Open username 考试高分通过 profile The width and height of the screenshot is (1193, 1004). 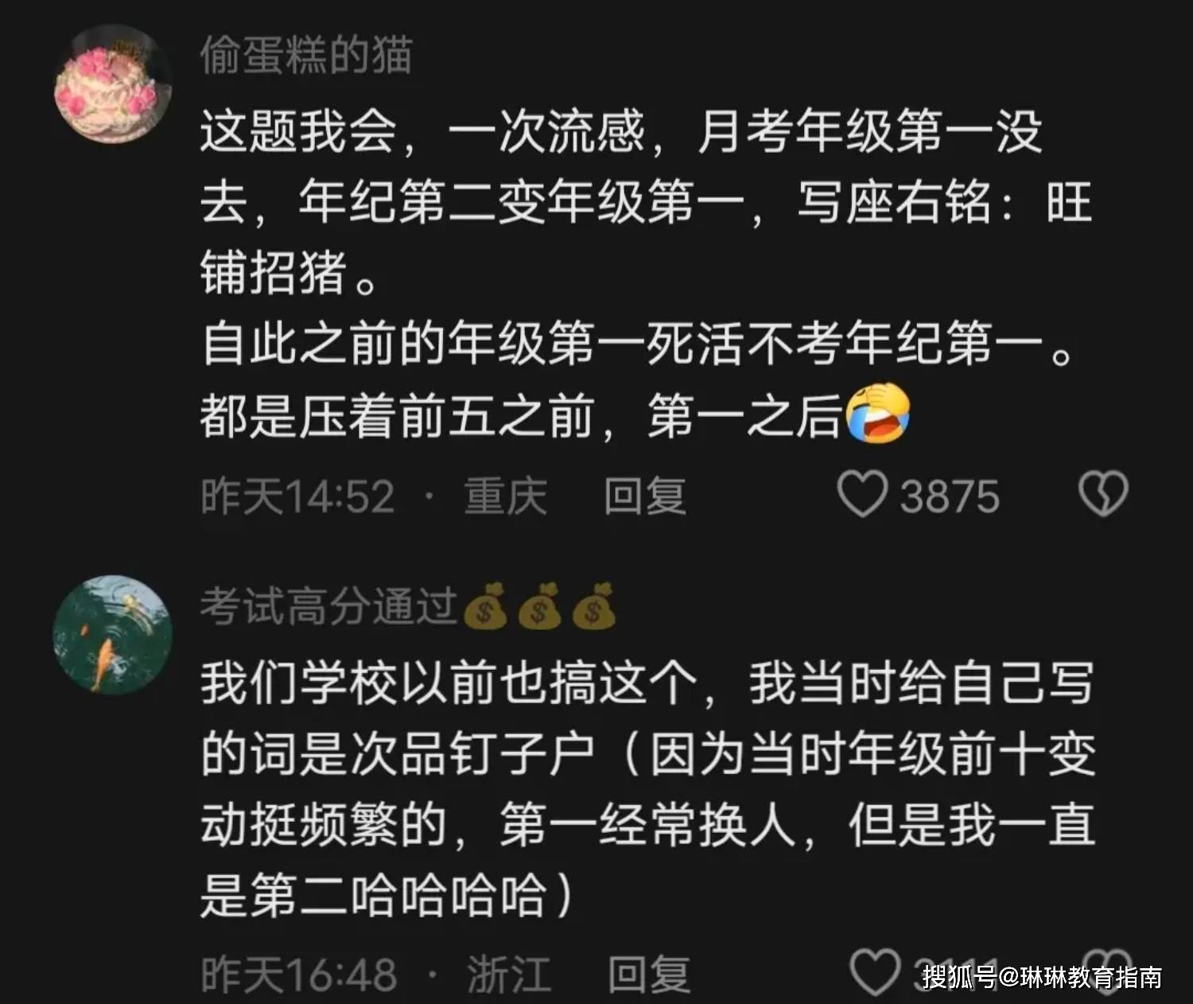click(328, 606)
